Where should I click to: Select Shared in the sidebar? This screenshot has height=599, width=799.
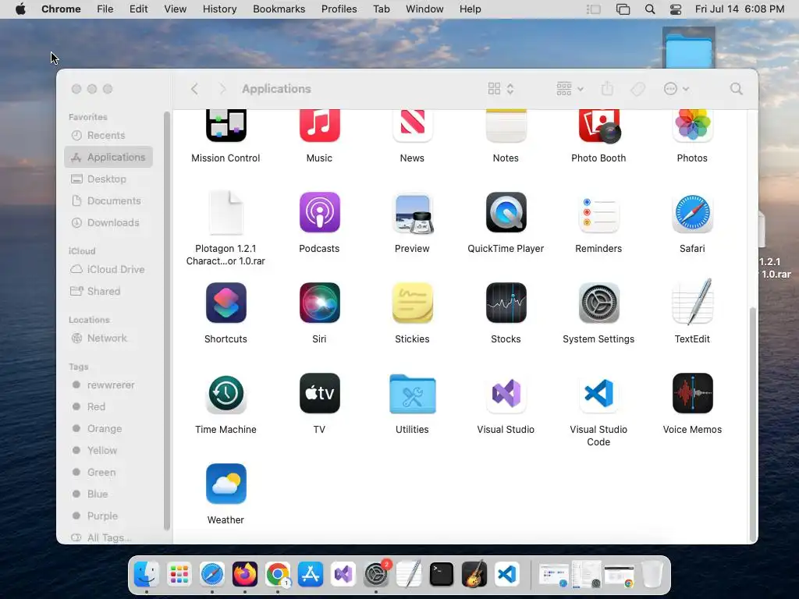click(x=108, y=292)
